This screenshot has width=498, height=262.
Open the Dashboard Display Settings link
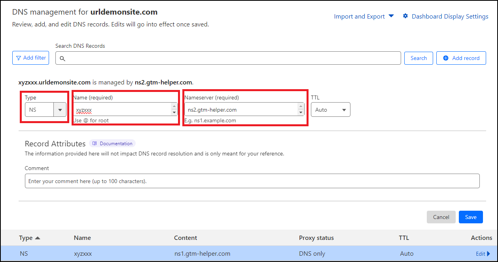tap(450, 16)
